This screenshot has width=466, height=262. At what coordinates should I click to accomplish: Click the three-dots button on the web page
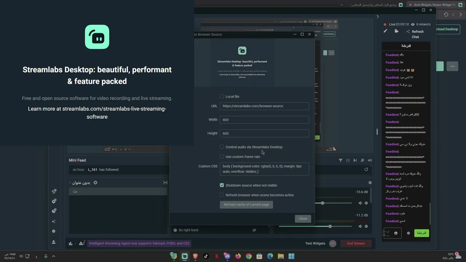point(452,66)
